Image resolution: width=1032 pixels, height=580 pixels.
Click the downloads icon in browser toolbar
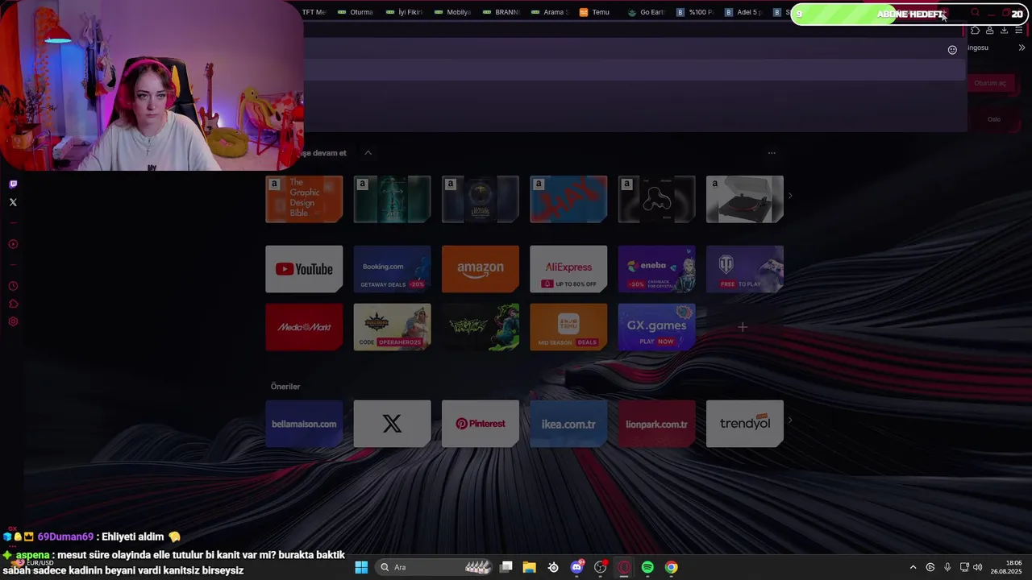[x=1004, y=31]
